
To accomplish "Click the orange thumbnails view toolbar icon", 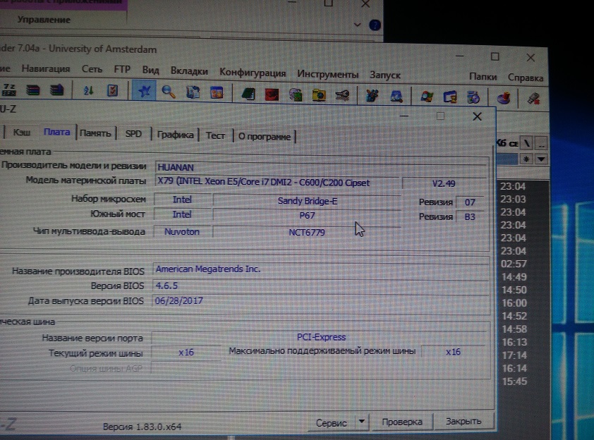I will coord(217,93).
